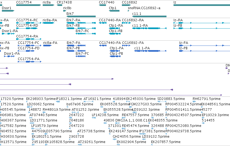Select transcript lz-RA

click(x=202, y=23)
